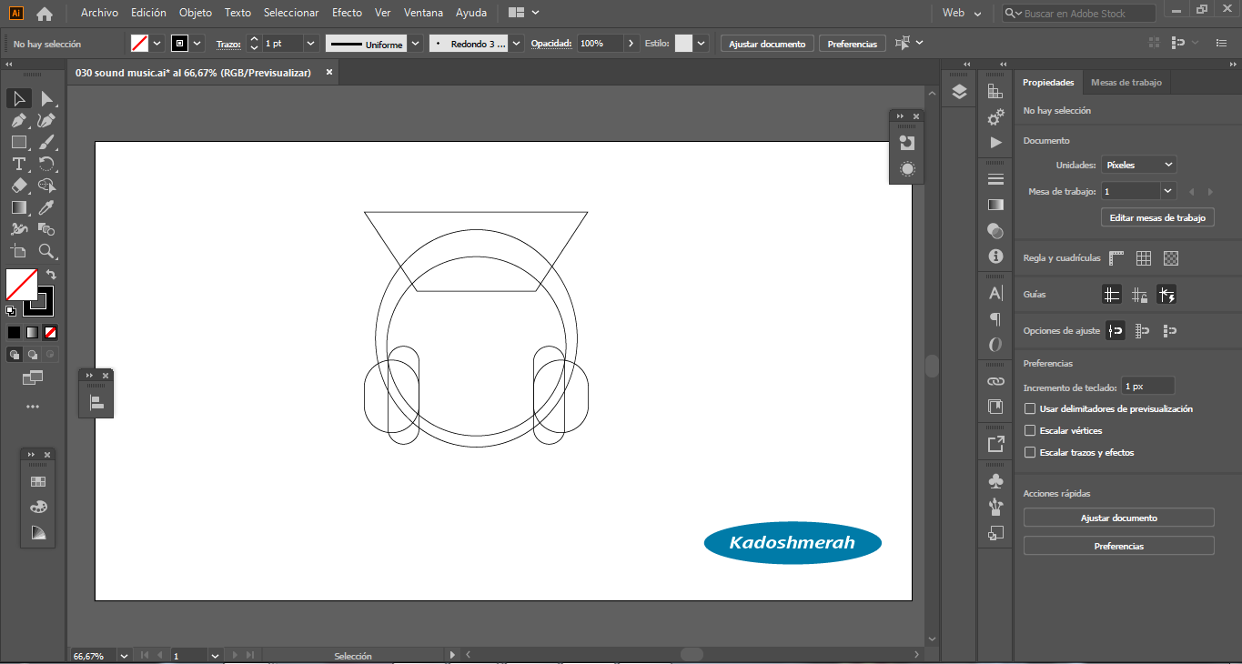The height and width of the screenshot is (664, 1242).
Task: Open the fill color dropdown arrow in control bar
Action: 157,44
